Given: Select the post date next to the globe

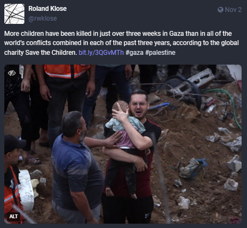Looking at the screenshot, I should point(233,10).
